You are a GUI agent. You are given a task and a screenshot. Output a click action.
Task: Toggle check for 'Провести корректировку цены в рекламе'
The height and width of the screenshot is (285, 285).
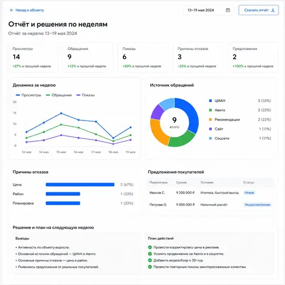click(150, 247)
